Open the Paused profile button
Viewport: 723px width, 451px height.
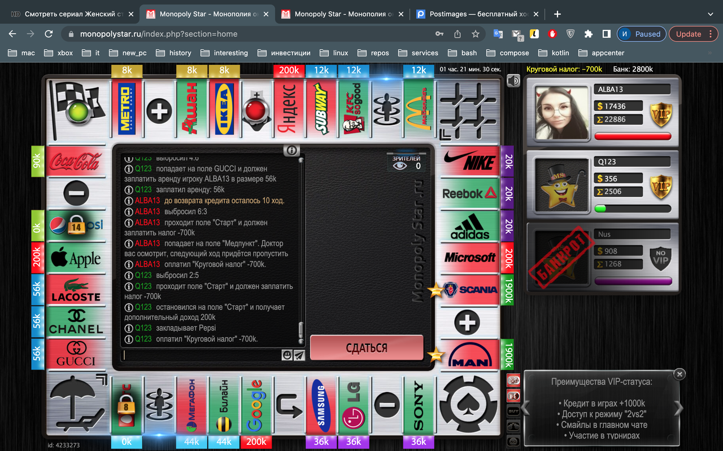point(642,34)
